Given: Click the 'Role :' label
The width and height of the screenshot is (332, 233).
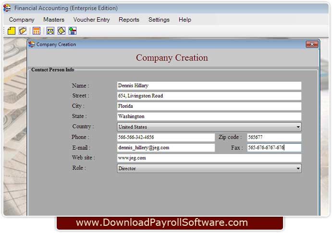Looking at the screenshot, I should pyautogui.click(x=79, y=168).
